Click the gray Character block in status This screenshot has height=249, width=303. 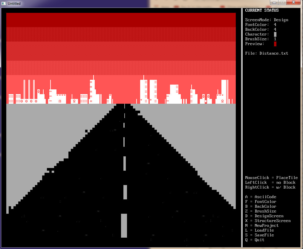[x=275, y=34]
